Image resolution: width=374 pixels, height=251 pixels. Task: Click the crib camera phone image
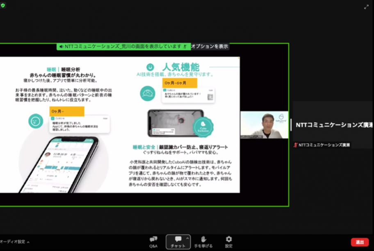[176, 123]
